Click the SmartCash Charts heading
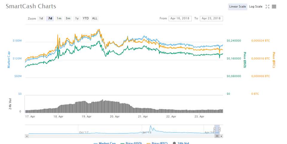This screenshot has width=287, height=144. pyautogui.click(x=31, y=6)
